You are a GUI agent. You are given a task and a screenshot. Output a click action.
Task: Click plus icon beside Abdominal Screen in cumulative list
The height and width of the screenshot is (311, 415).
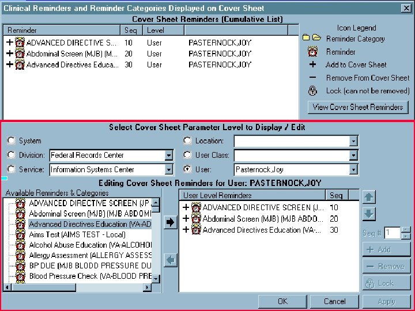tap(10, 54)
